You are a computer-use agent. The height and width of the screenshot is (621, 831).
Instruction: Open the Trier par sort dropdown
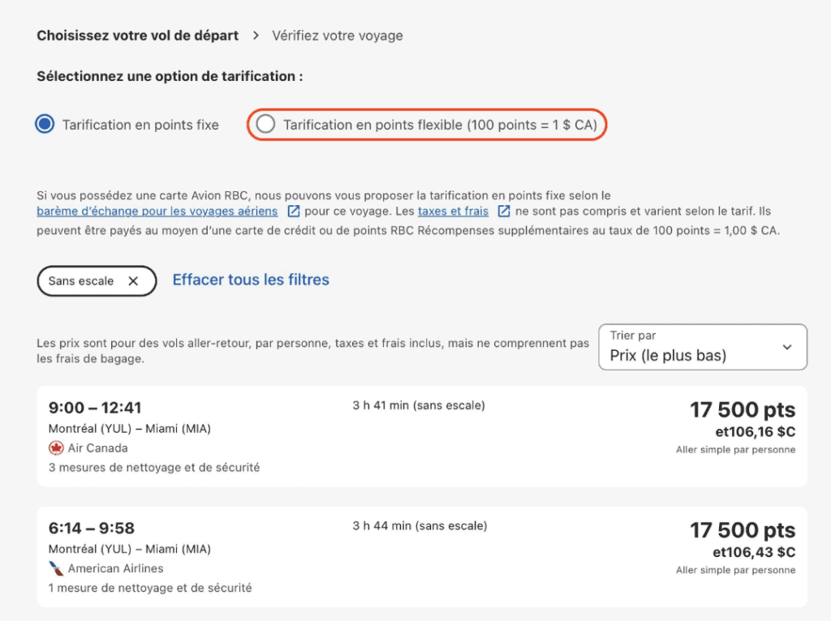pos(702,347)
